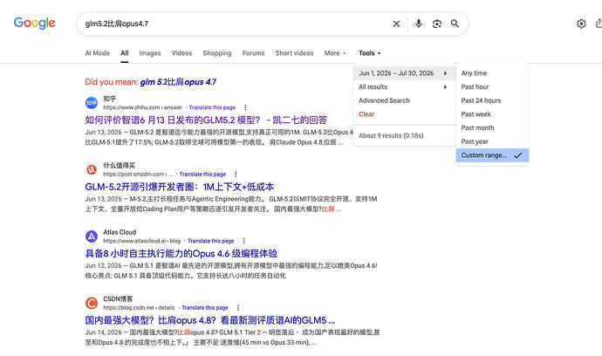Switch to Images tab

tap(150, 53)
